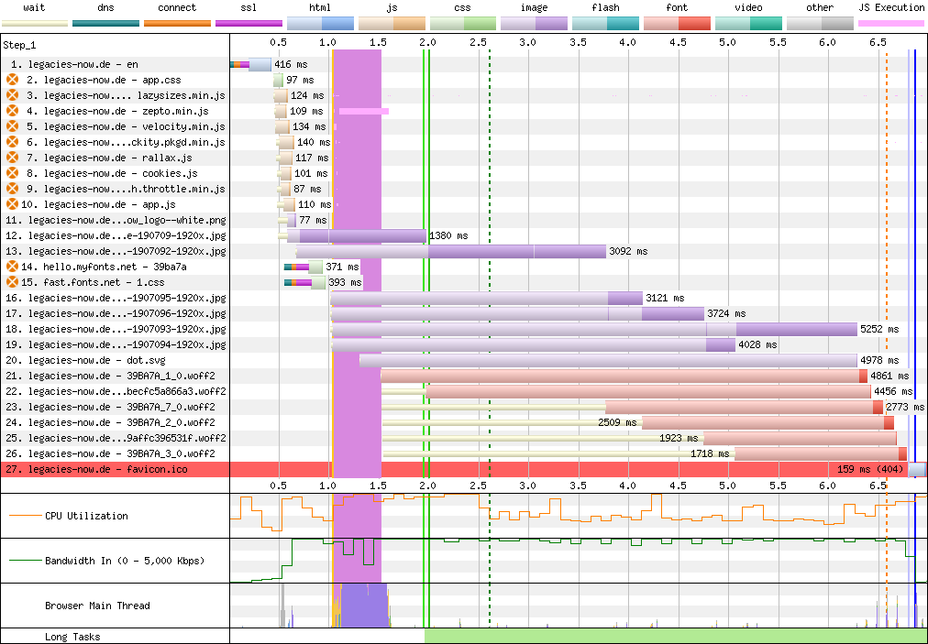Screen dimensions: 928x644
Task: Click the Browser Main Thread label
Action: pyautogui.click(x=97, y=606)
